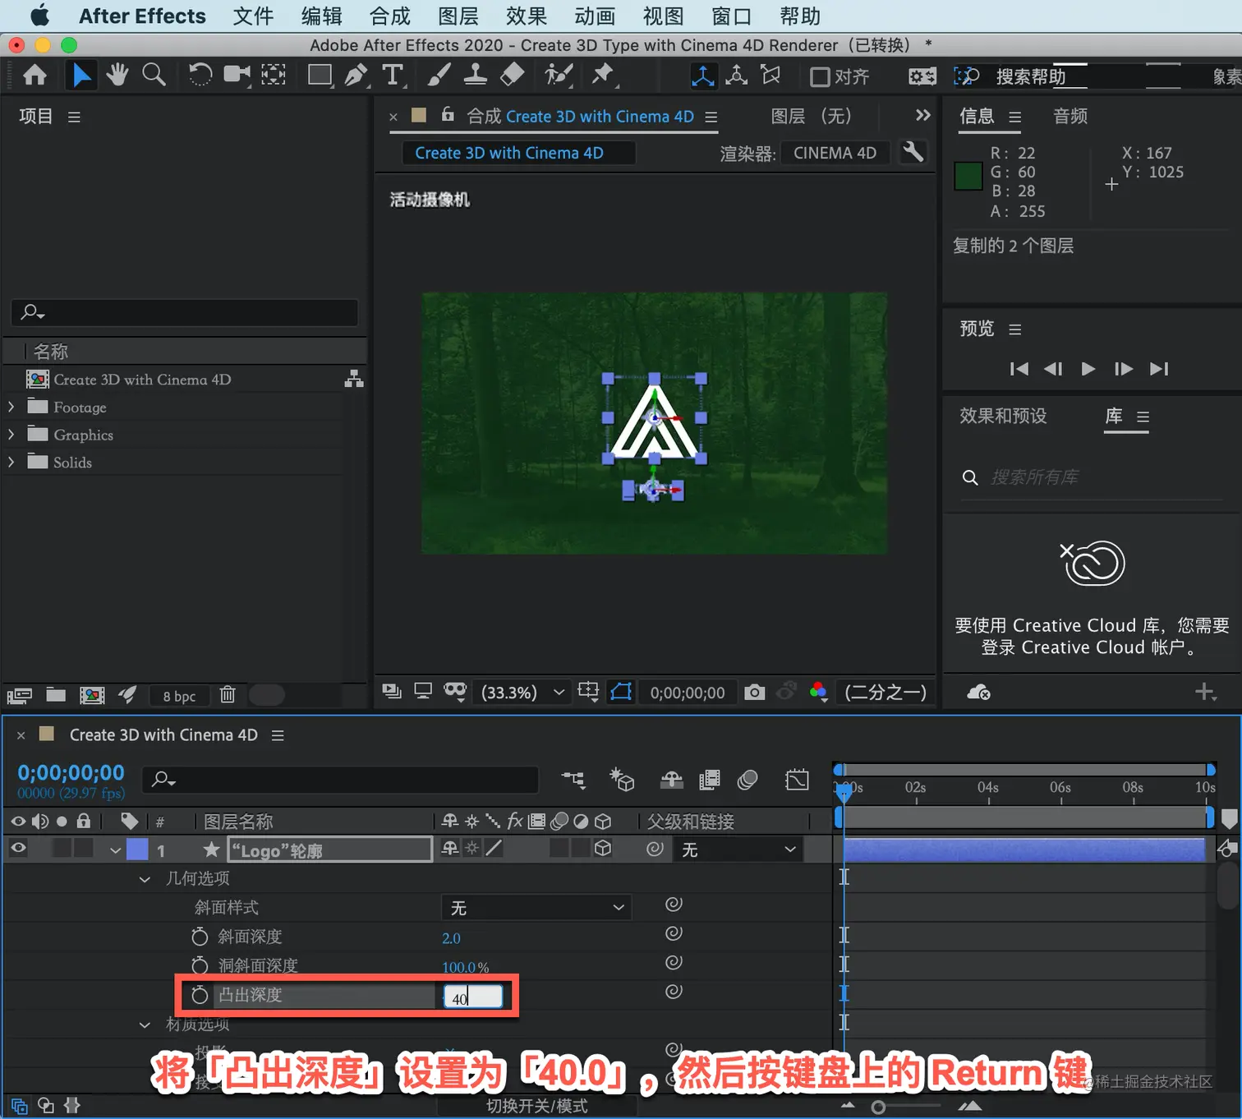Viewport: 1242px width, 1119px height.
Task: Select the Horizontal Type tool
Action: (393, 76)
